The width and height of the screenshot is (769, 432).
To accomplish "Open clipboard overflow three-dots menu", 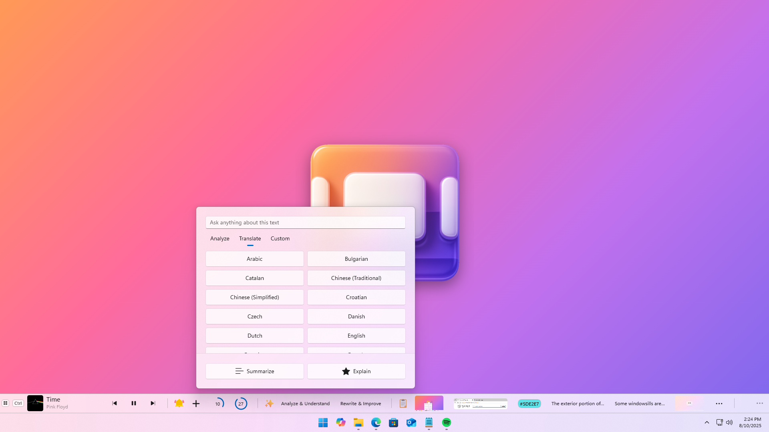I will tap(719, 404).
